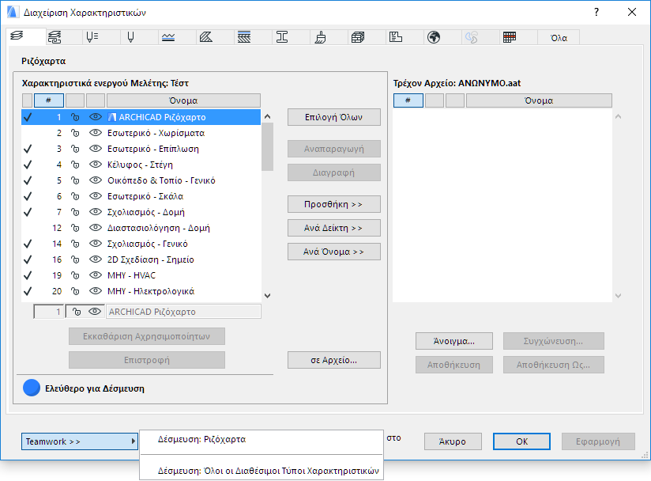This screenshot has height=481, width=651.
Task: Click lock icon of 2D Σχεδίαση - Σημείο row
Action: 75,259
